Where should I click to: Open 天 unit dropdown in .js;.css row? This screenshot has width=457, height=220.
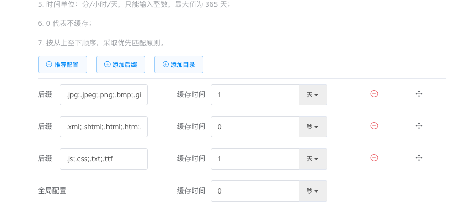(x=312, y=159)
